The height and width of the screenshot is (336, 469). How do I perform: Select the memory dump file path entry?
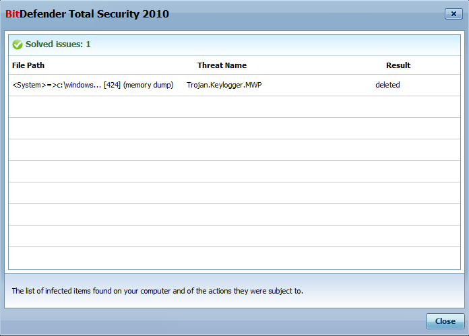click(x=93, y=85)
